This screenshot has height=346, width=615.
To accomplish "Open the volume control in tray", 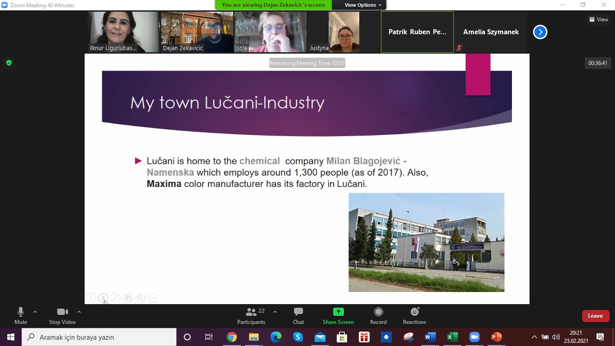I will [556, 337].
